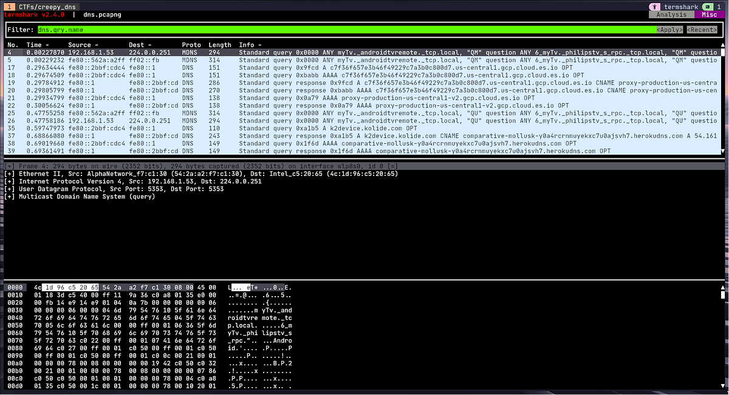Open the Analysis menu
Image resolution: width=729 pixels, height=395 pixels.
tap(671, 14)
